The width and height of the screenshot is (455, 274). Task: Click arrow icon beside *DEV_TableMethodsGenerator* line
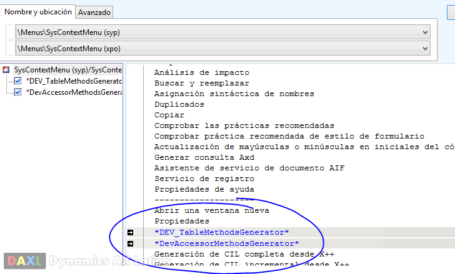pos(130,233)
